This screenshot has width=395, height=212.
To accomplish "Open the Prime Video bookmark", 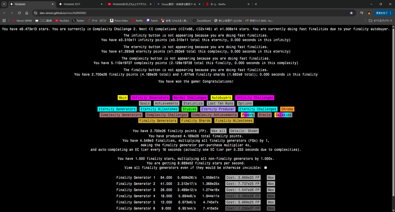I will click(x=119, y=20).
